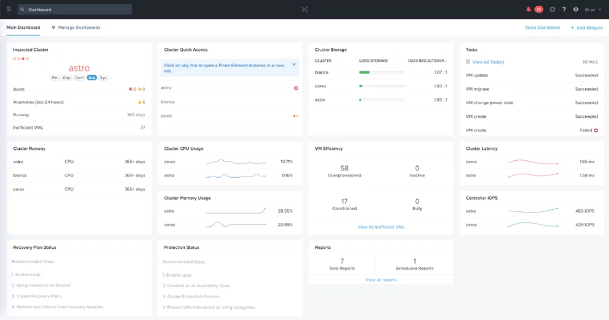Click bianca row in Cluster Runway
Screen dimensions: 609x320
point(79,175)
